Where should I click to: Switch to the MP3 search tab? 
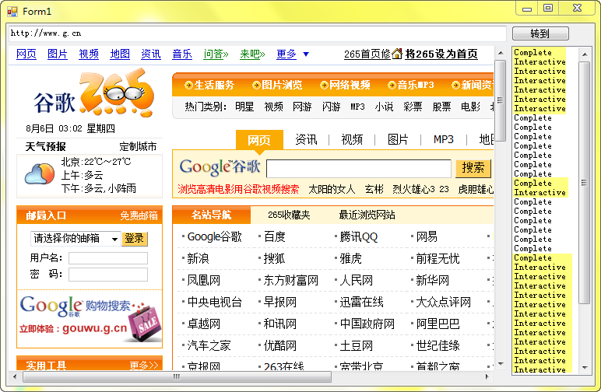point(444,139)
